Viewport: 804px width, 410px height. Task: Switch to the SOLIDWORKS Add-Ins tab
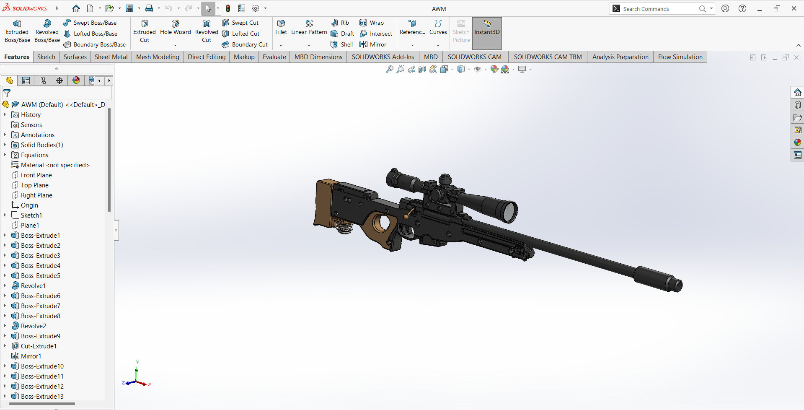(383, 57)
